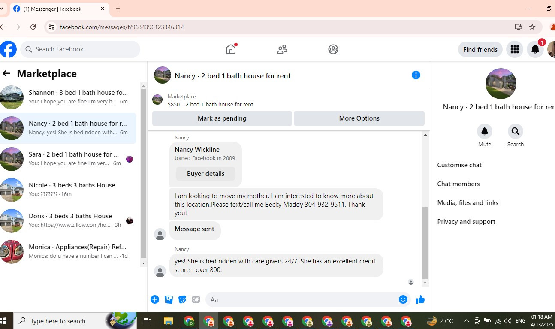Click the chat messages scrollbar thumb
555x329 pixels.
[425, 243]
